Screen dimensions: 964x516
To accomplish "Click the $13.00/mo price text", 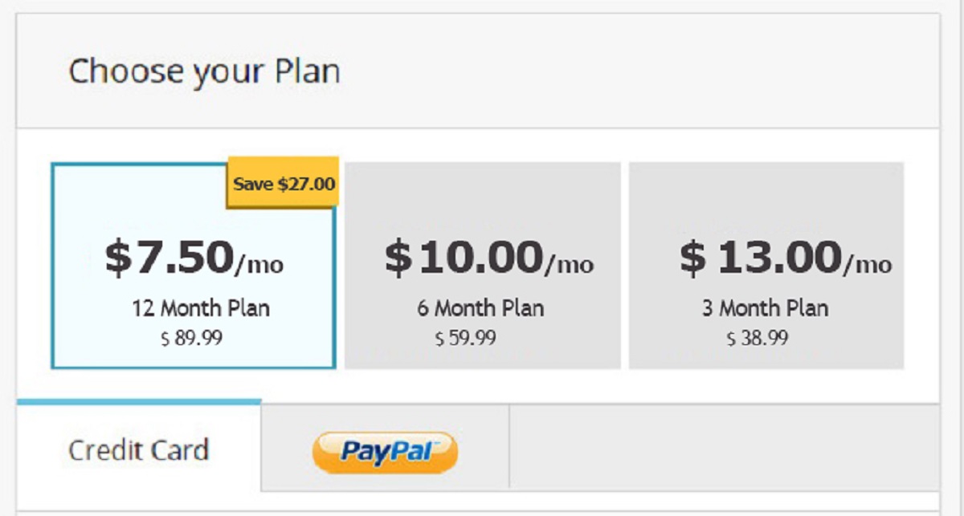I will coord(785,258).
